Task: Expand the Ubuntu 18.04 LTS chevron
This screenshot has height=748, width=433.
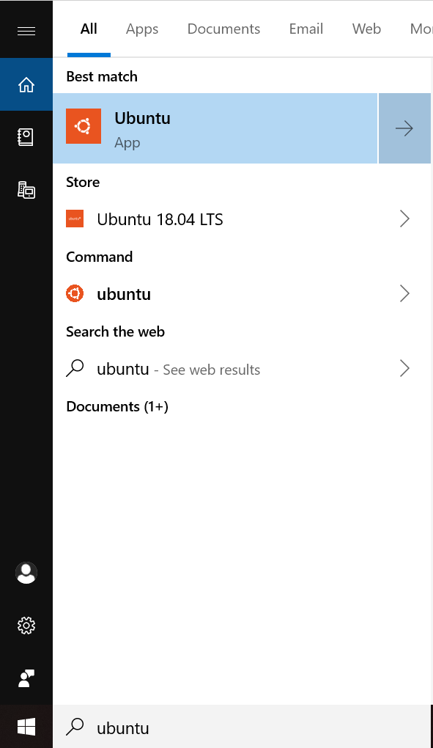Action: click(404, 219)
